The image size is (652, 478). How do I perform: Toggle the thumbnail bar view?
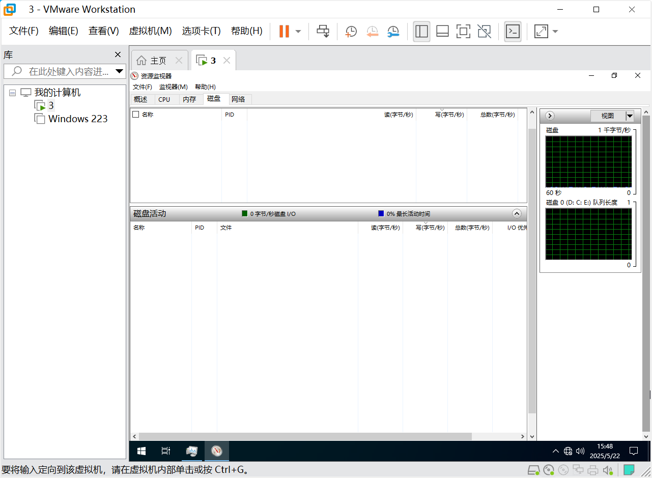[442, 31]
